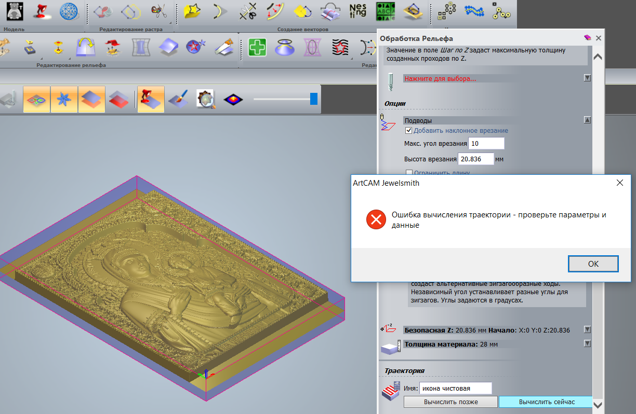Click the material thickness block icon
Viewport: 636px width, 414px height.
pyautogui.click(x=391, y=347)
